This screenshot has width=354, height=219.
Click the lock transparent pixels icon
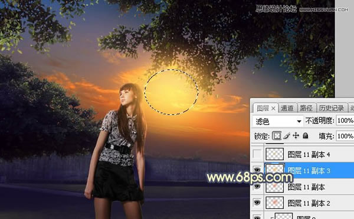(x=277, y=136)
